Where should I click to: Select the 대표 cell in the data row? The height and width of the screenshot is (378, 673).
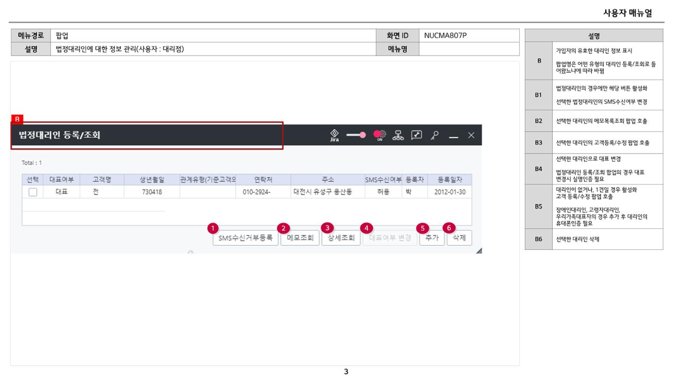point(62,192)
